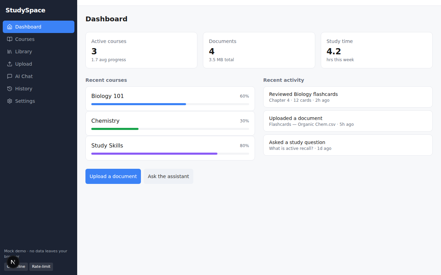This screenshot has height=275, width=441.
Task: Click the Dashboard page heading
Action: pos(106,19)
